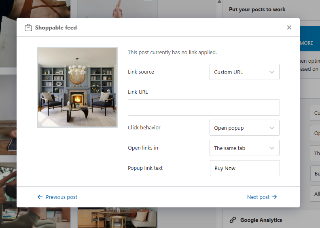This screenshot has height=228, width=320.
Task: Click the 'Shoppable feed' dialog title
Action: tap(56, 27)
